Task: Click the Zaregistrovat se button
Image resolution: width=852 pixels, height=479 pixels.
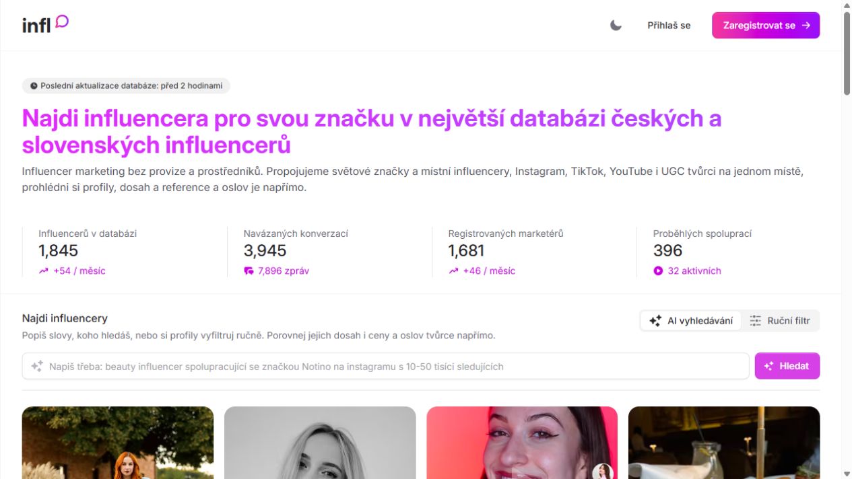Action: tap(766, 26)
